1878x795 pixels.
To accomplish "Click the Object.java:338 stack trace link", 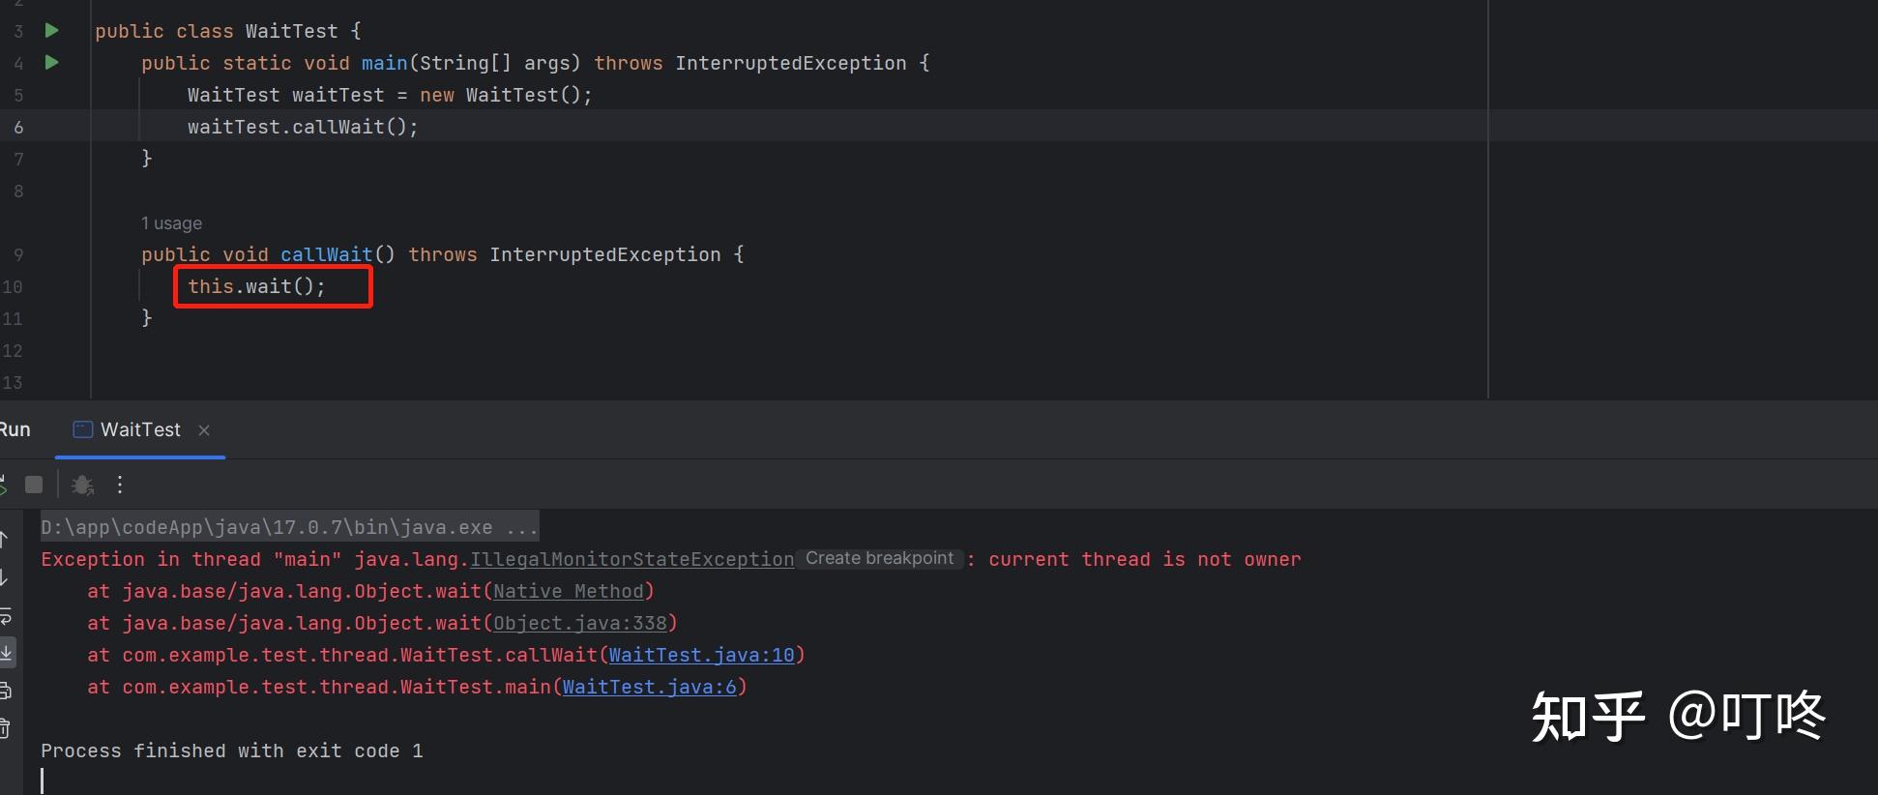I will pyautogui.click(x=580, y=623).
